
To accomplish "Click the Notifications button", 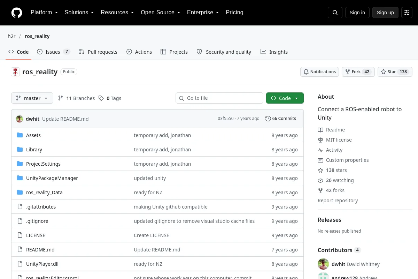I will 319,72.
